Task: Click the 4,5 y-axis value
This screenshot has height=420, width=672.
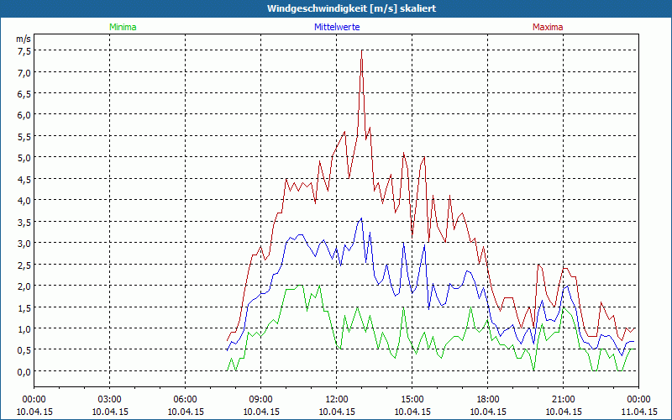Action: [24, 179]
